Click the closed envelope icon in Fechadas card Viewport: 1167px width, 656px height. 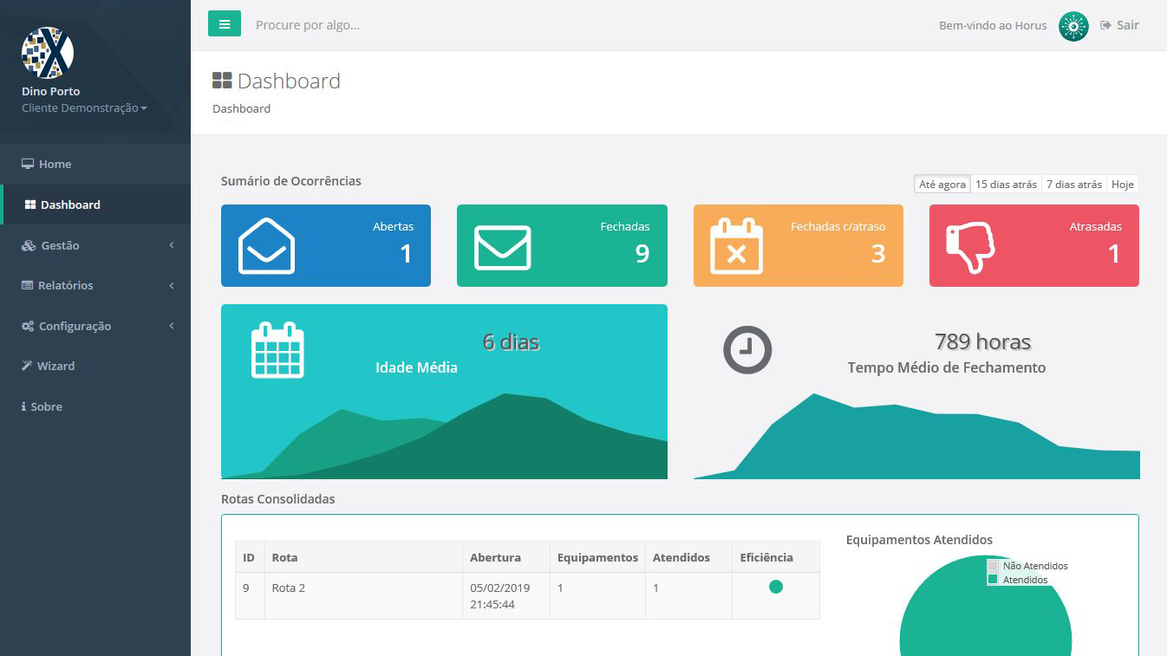pos(502,248)
